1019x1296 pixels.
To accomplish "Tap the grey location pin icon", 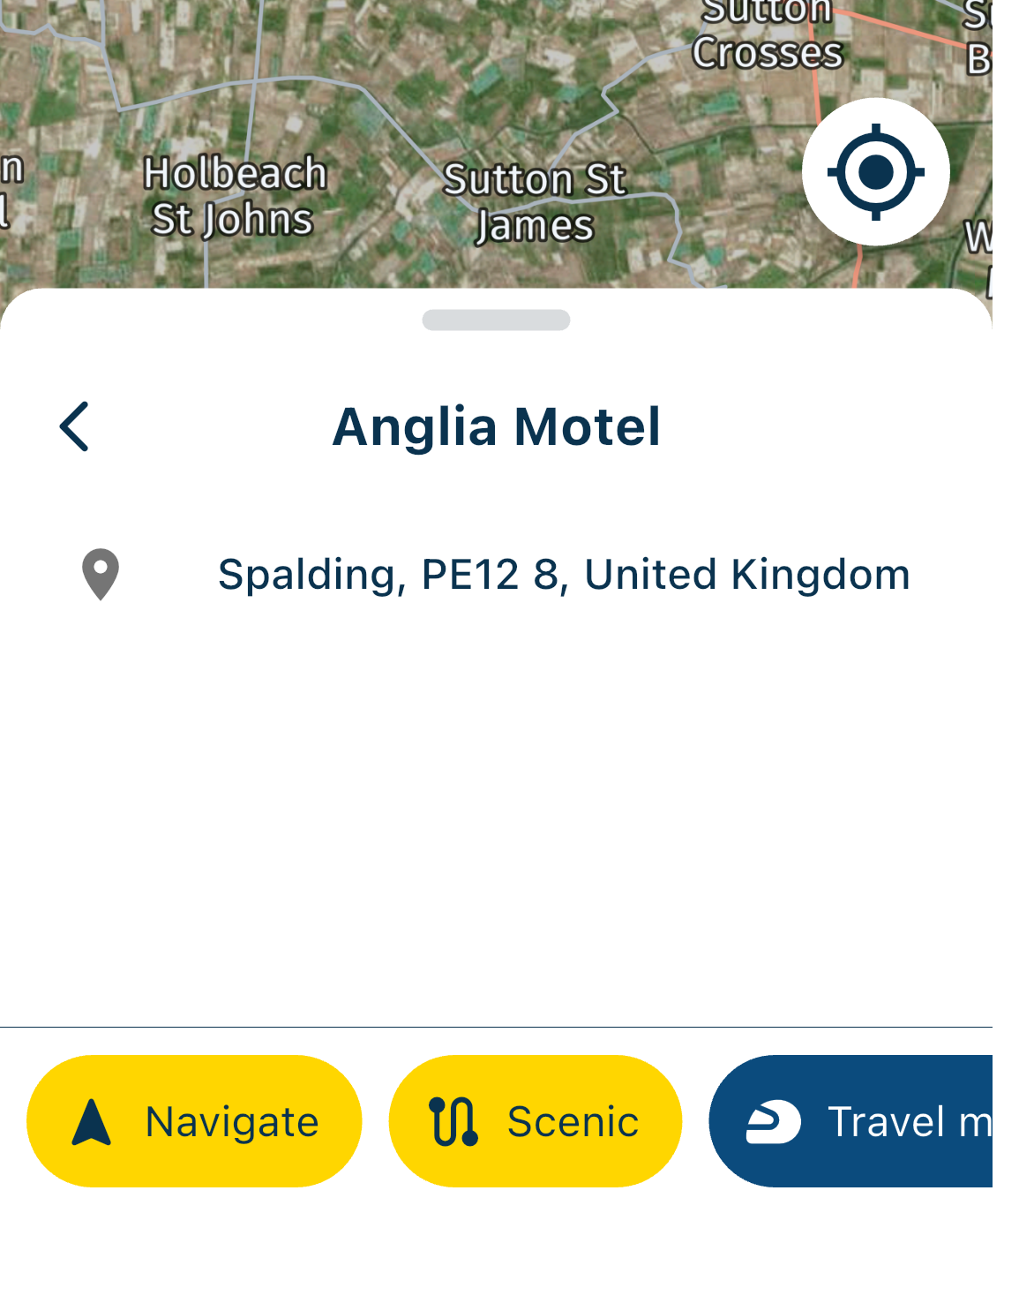I will coord(101,575).
